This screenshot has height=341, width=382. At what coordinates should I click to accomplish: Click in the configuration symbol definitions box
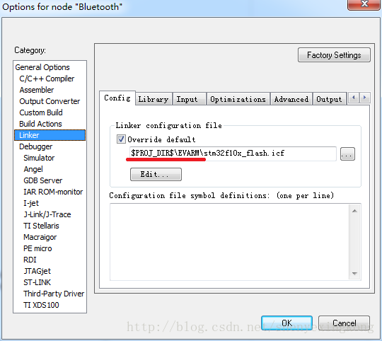pos(229,242)
